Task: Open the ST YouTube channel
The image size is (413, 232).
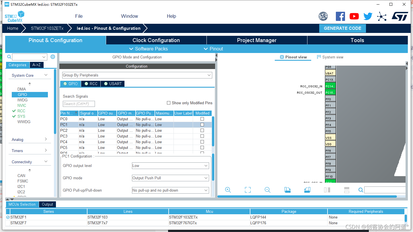Action: [x=354, y=16]
